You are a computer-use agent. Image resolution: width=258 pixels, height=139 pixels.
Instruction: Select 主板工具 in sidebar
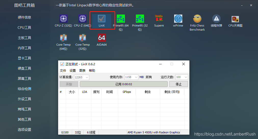point(24,38)
